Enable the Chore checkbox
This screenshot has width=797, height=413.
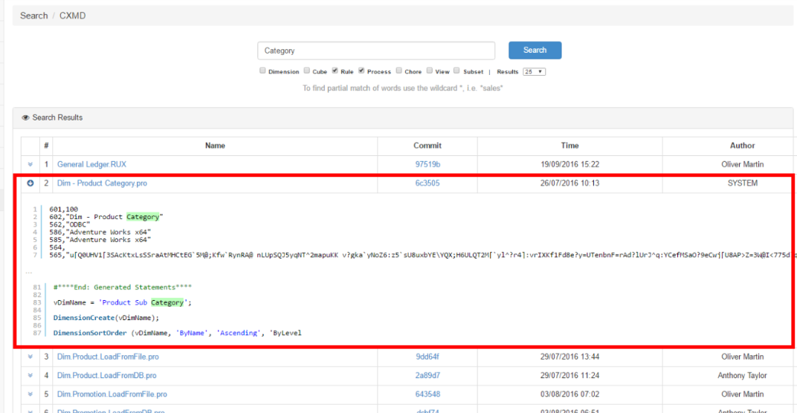point(399,71)
